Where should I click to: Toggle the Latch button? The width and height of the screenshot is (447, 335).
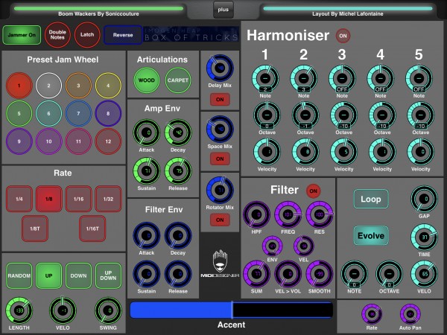[x=87, y=35]
